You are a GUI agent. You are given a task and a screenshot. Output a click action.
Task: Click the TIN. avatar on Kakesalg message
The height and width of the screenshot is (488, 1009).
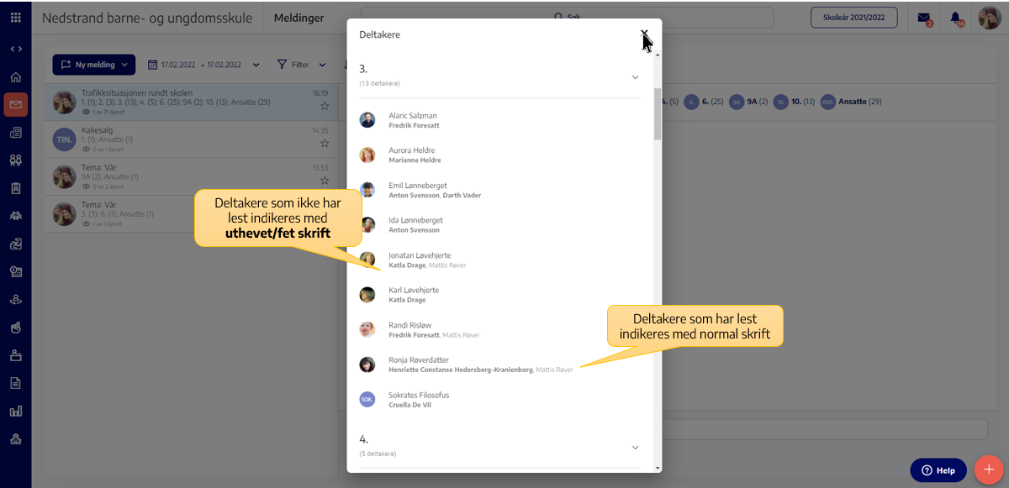[x=64, y=139]
